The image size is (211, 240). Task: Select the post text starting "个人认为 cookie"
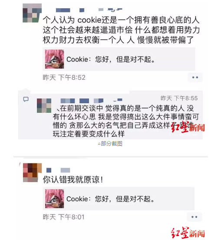pos(121,30)
